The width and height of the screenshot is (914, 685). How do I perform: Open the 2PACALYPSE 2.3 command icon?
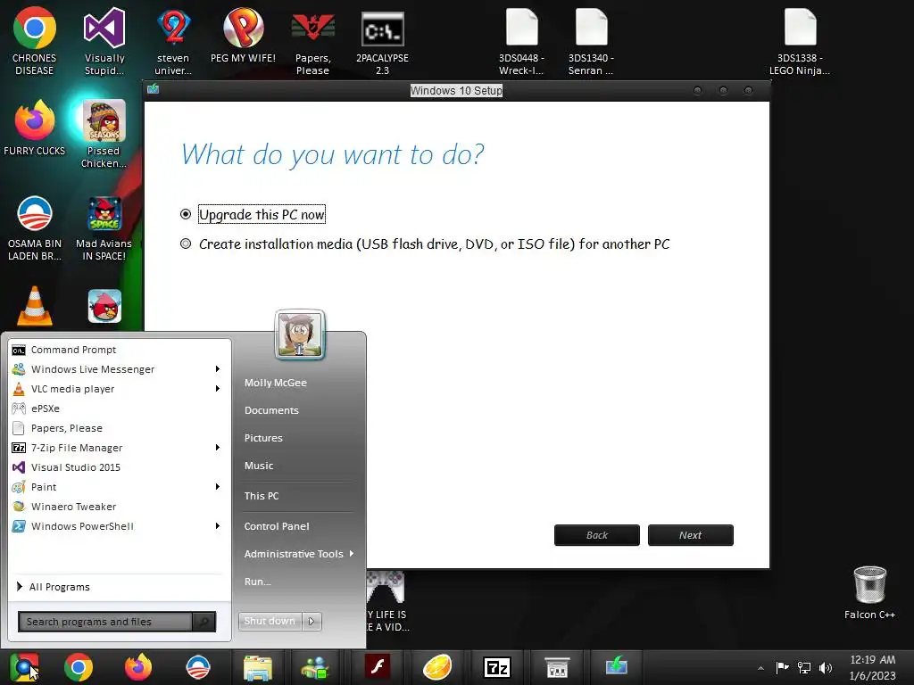(x=382, y=41)
